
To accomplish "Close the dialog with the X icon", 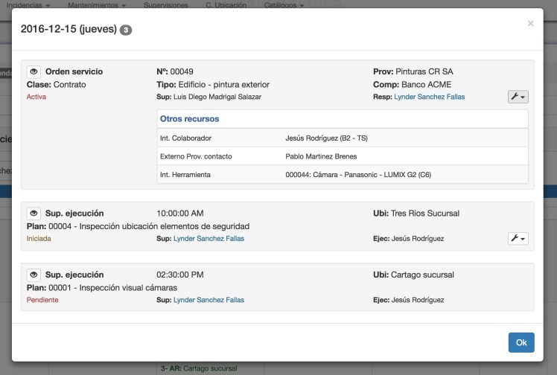I will (530, 24).
